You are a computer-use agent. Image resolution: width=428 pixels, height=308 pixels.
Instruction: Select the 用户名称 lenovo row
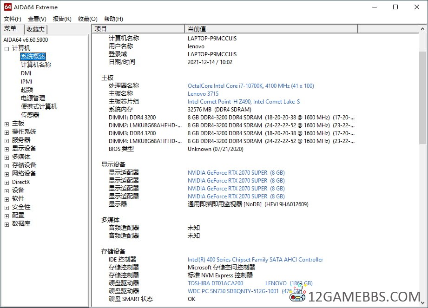click(x=157, y=46)
